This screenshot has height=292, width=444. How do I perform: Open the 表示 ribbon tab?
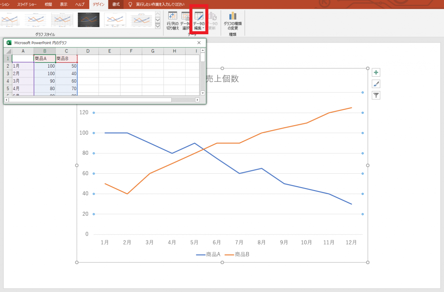(64, 4)
